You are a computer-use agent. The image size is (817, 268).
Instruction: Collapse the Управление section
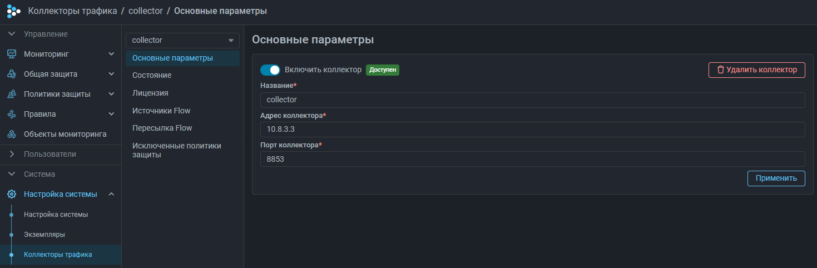[x=11, y=34]
